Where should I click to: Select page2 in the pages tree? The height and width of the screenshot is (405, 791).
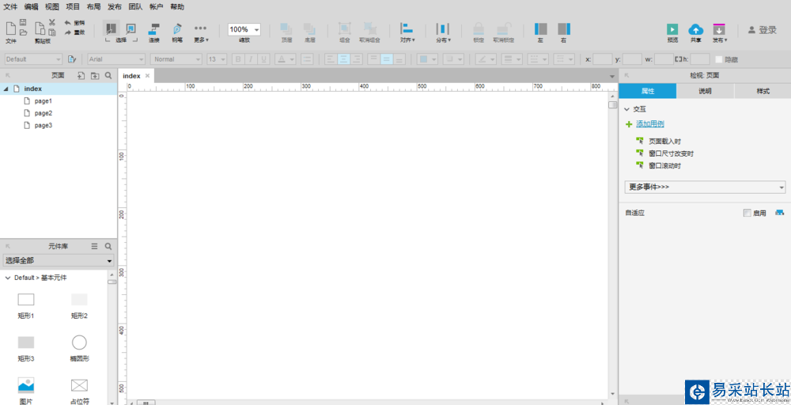(44, 113)
